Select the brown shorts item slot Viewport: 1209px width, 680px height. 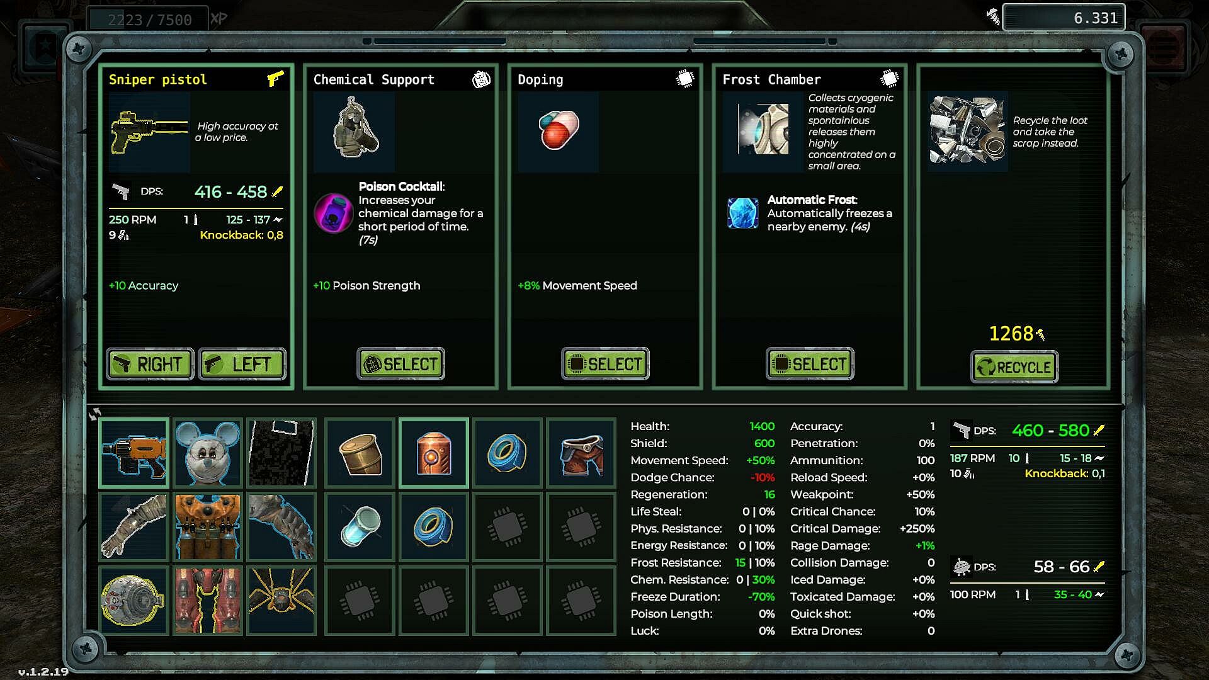pyautogui.click(x=581, y=453)
